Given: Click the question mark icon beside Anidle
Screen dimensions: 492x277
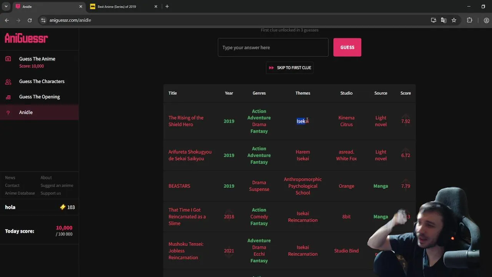Looking at the screenshot, I should (8, 112).
